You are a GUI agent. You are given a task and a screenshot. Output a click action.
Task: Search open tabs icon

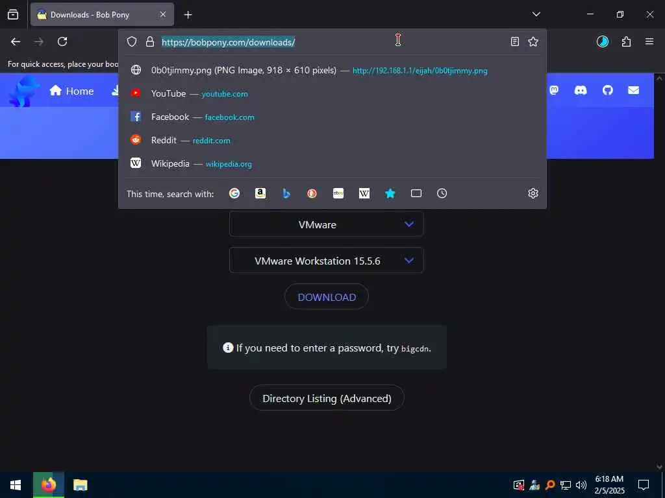tap(416, 193)
